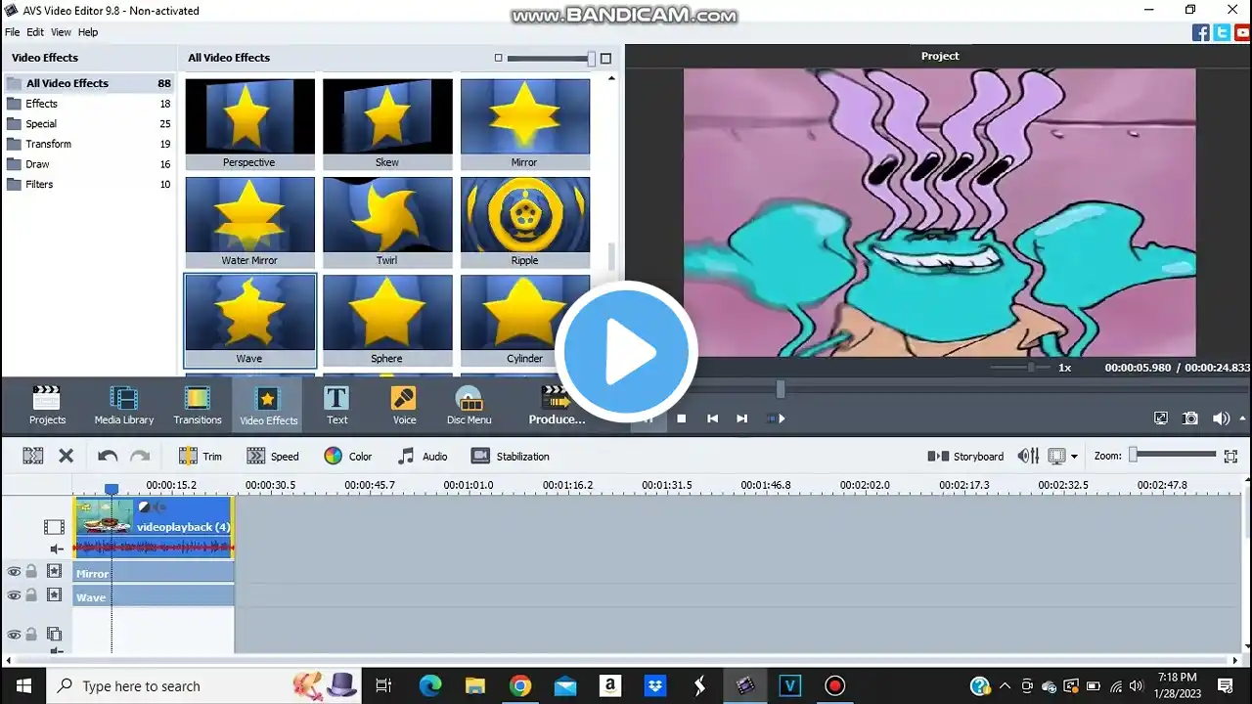Open the Audio settings button
The width and height of the screenshot is (1252, 704).
(423, 456)
